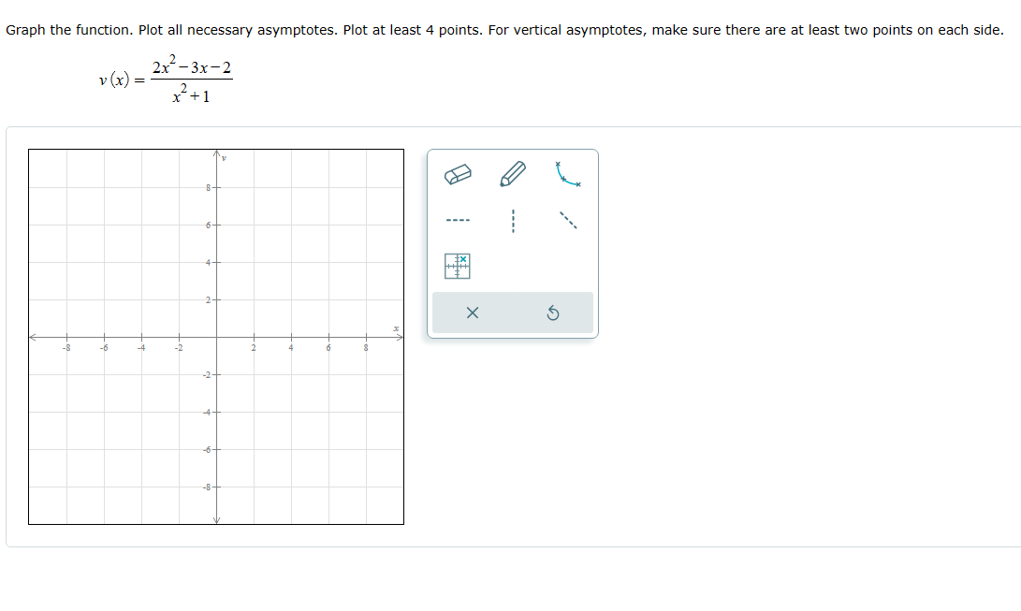Select the pencil drawing tool

514,174
